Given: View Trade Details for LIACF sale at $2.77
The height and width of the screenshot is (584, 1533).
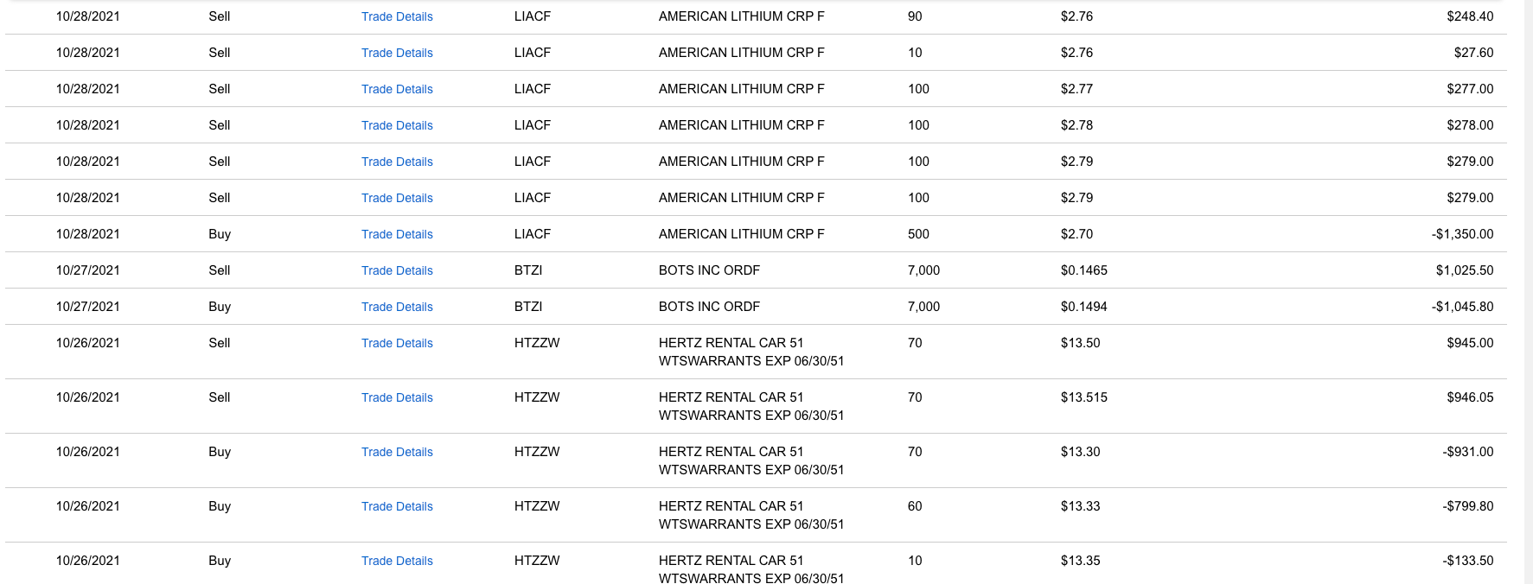Looking at the screenshot, I should point(397,89).
